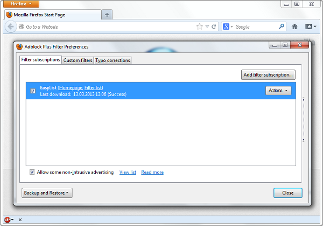Click the Add filter subscription button
This screenshot has height=226, width=323.
(268, 74)
